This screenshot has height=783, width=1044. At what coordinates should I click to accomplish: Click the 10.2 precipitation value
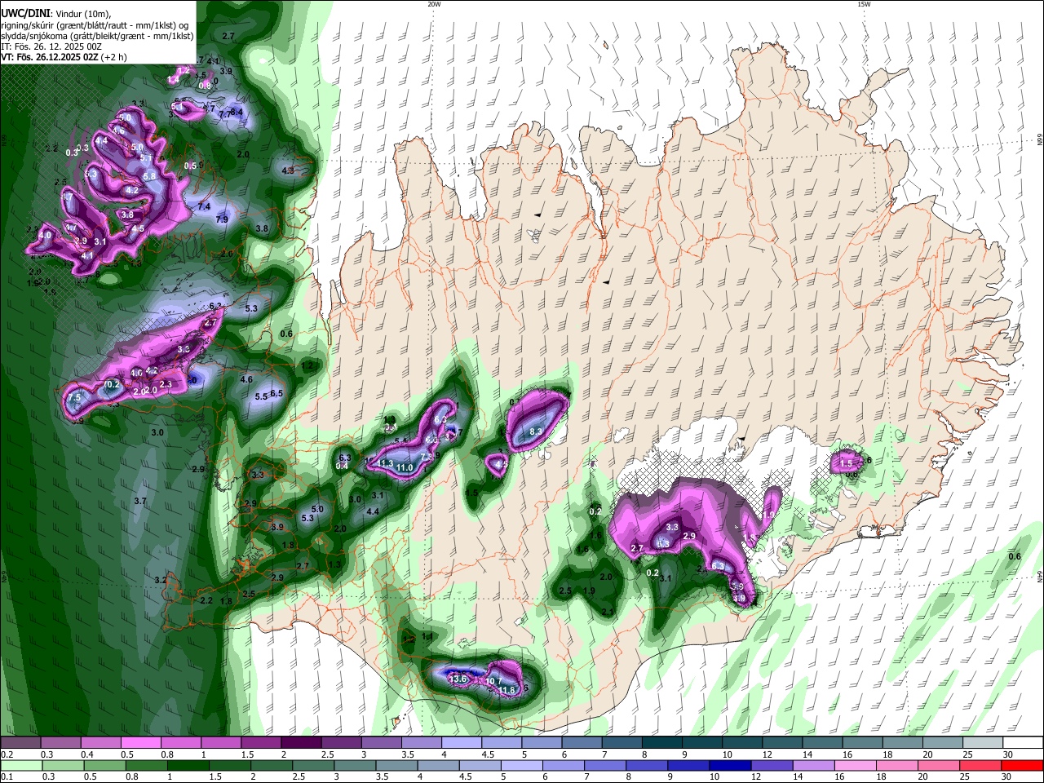click(x=112, y=384)
